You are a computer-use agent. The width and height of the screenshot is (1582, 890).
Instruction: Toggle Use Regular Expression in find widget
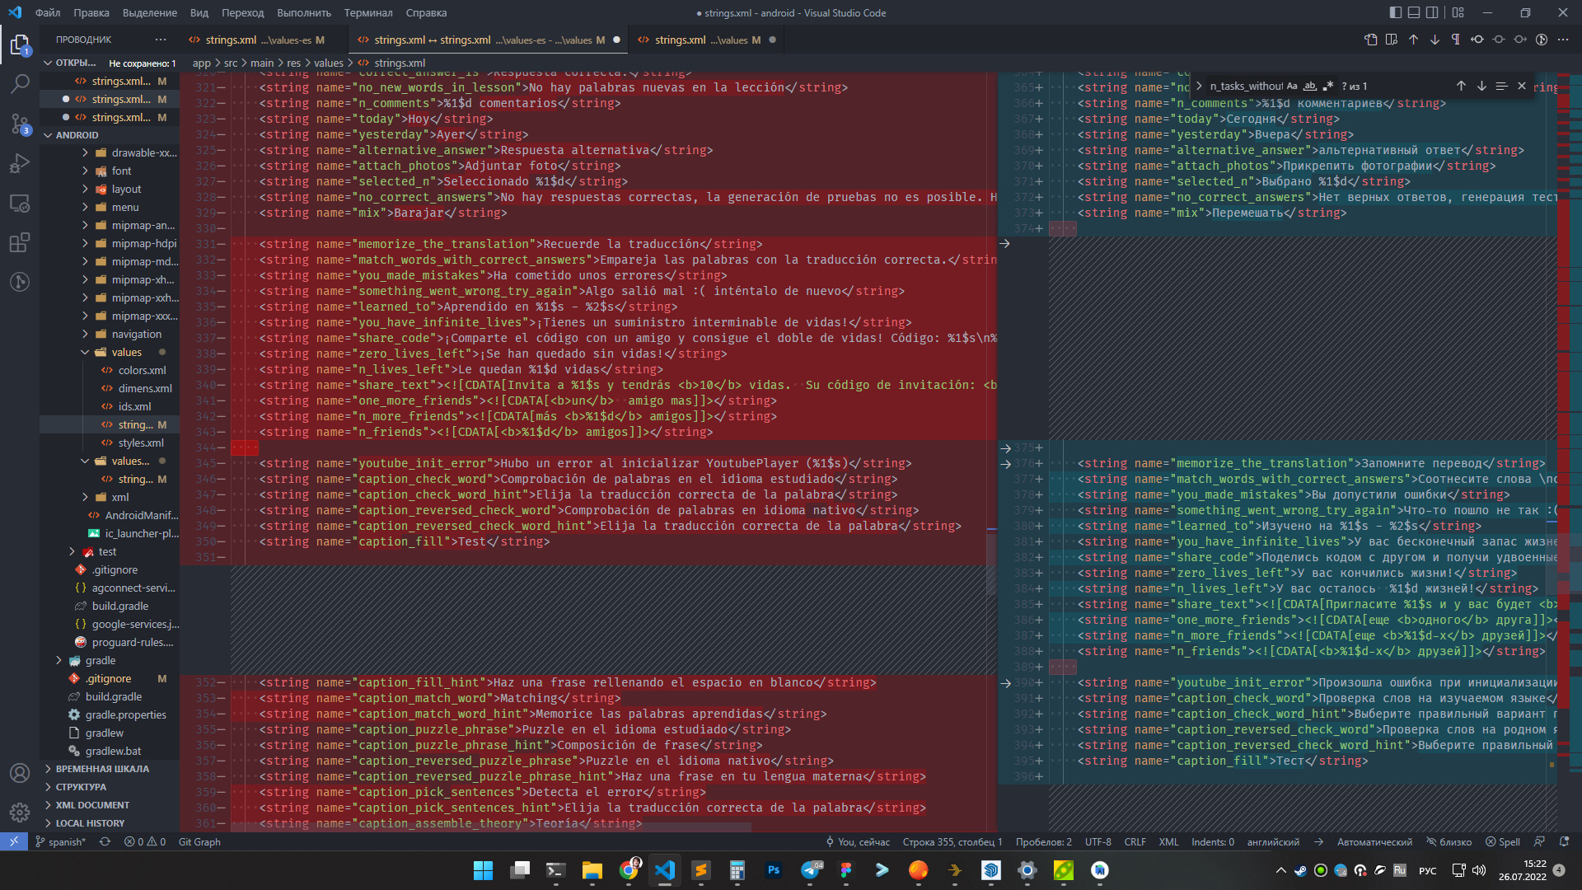(x=1328, y=86)
